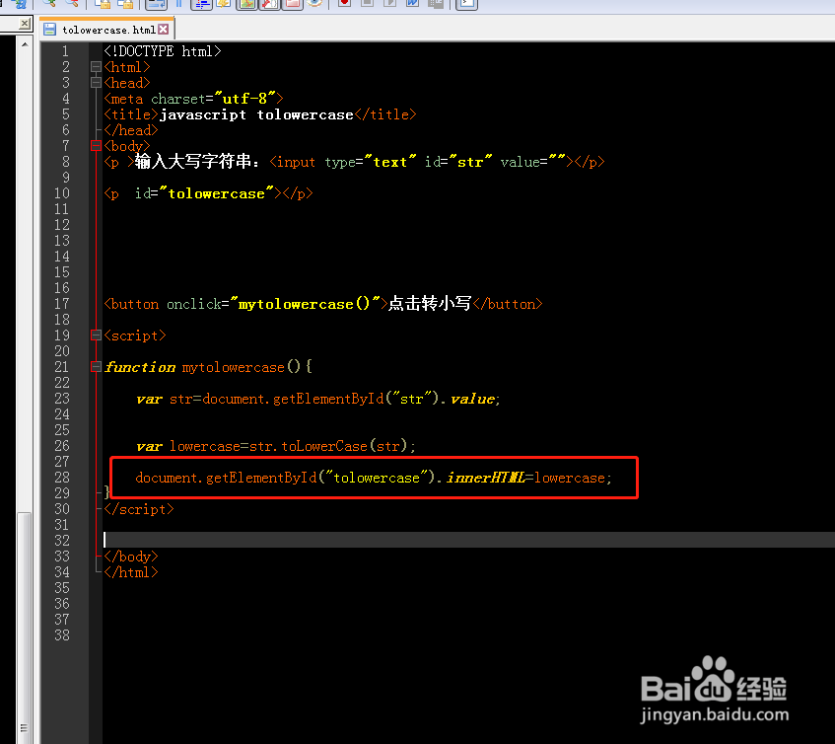Collapse the <script> fold marker on line 19

click(x=96, y=335)
